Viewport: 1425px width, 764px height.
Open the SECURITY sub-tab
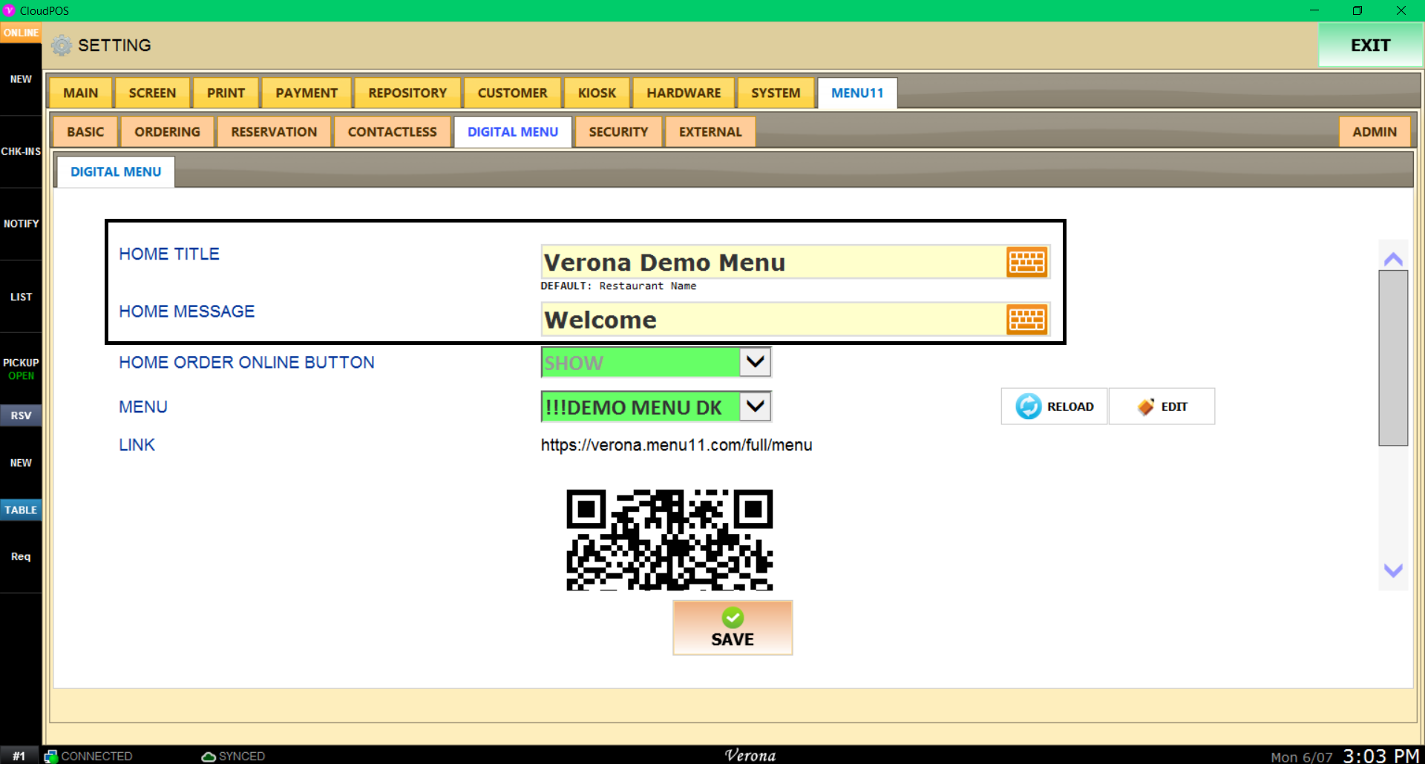point(618,132)
